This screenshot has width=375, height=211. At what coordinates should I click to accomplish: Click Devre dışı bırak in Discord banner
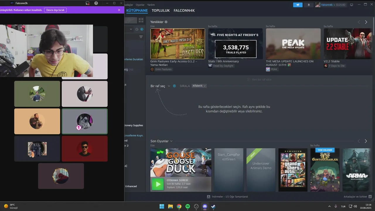pyautogui.click(x=55, y=10)
